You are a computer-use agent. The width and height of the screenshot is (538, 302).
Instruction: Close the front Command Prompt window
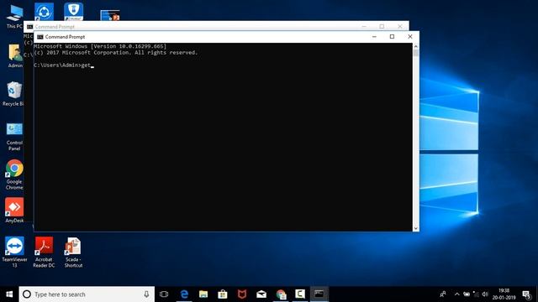(x=410, y=37)
